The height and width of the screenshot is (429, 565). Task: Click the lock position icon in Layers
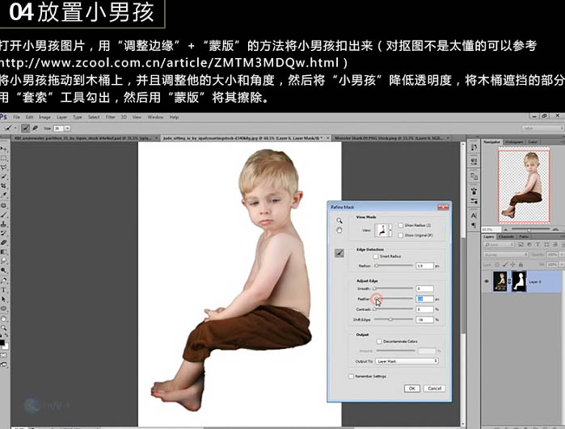[512, 265]
